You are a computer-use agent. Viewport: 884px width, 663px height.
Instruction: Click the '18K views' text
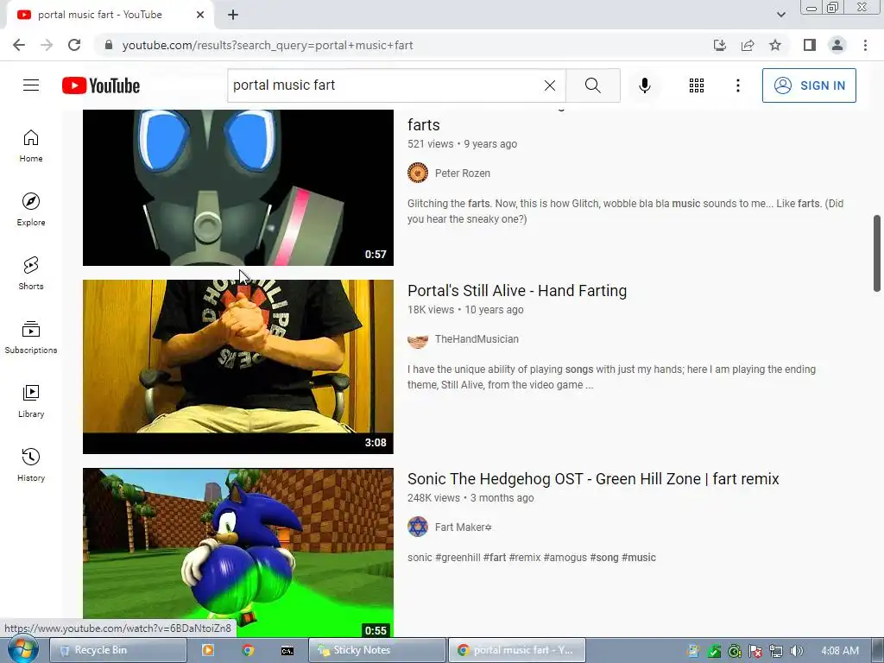[431, 310]
